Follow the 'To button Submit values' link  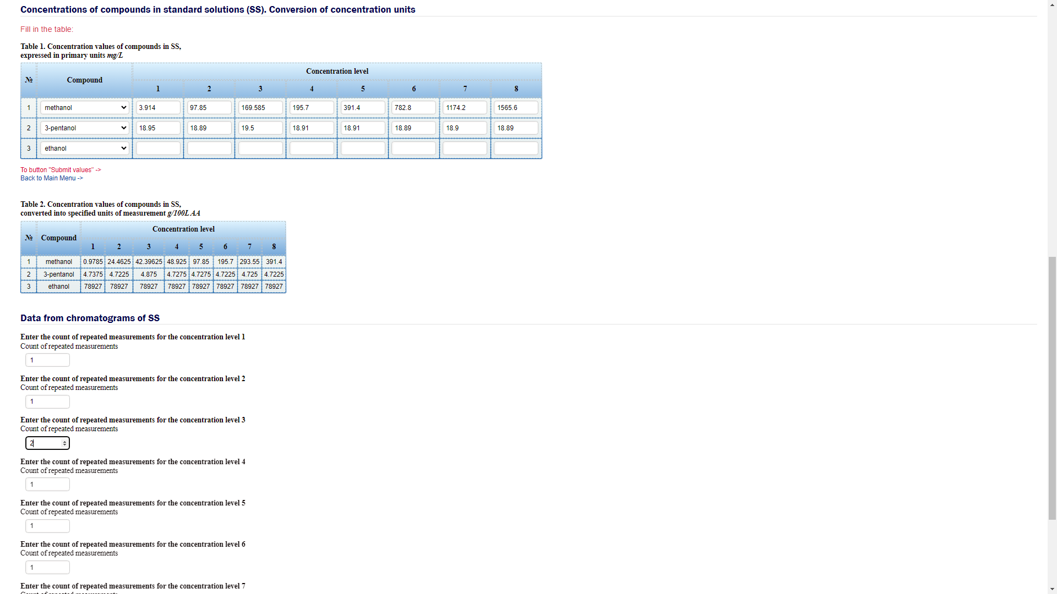pos(61,170)
